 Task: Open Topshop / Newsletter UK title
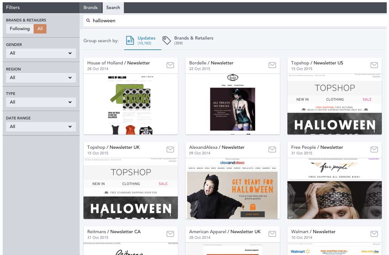pos(113,147)
